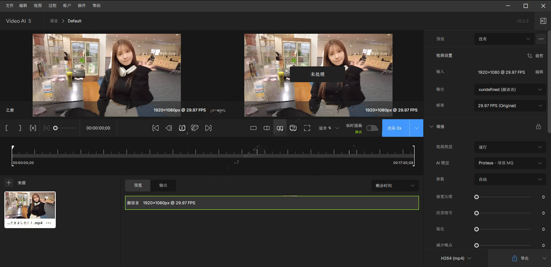551x267 pixels.
Task: Step back one frame
Action: [x=169, y=128]
